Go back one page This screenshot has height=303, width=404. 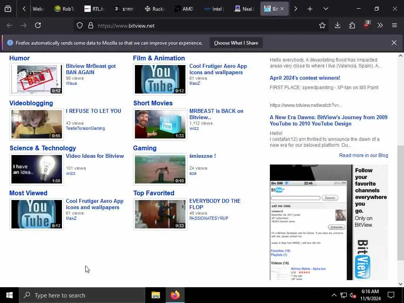[9, 26]
